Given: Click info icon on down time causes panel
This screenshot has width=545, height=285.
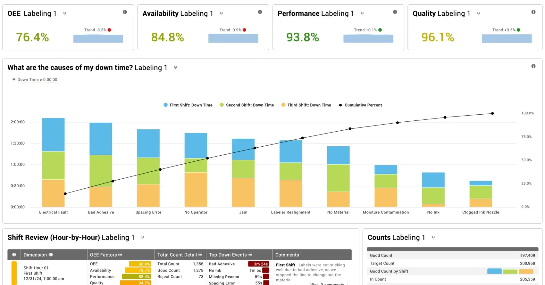Looking at the screenshot, I should point(533,66).
